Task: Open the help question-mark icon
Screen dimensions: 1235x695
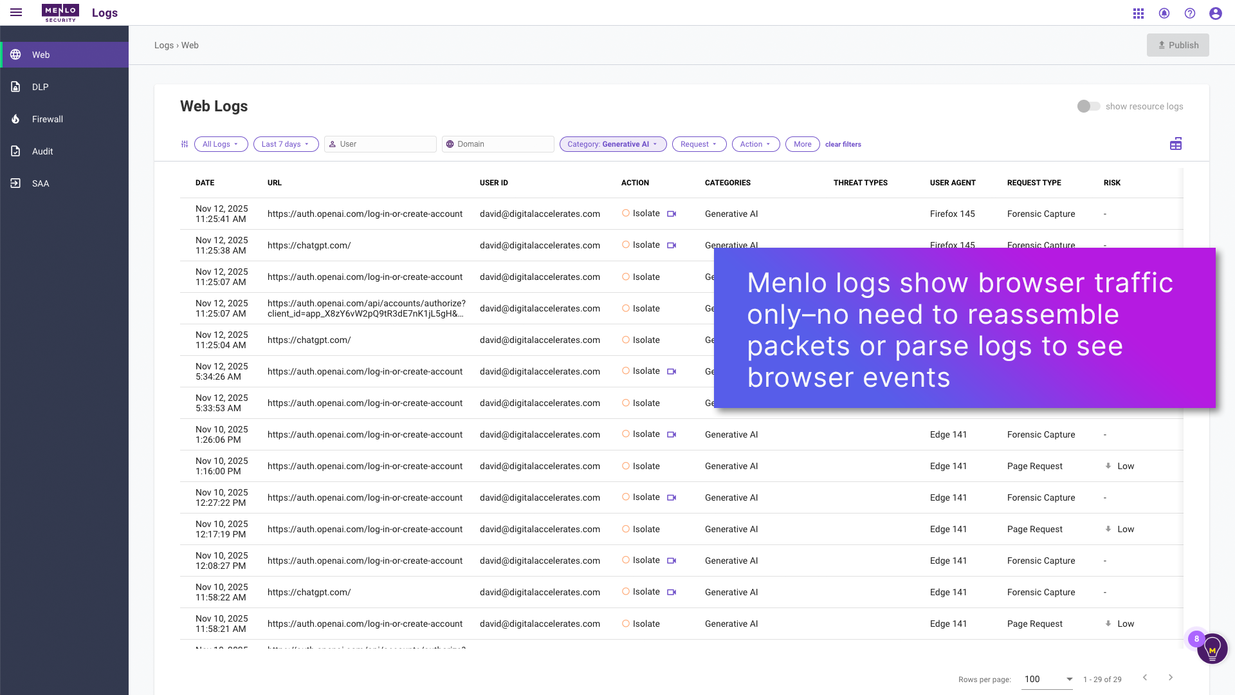Action: pyautogui.click(x=1190, y=13)
